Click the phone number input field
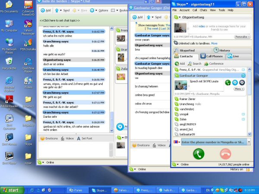Screen dimensions: 259x194 point(214,142)
